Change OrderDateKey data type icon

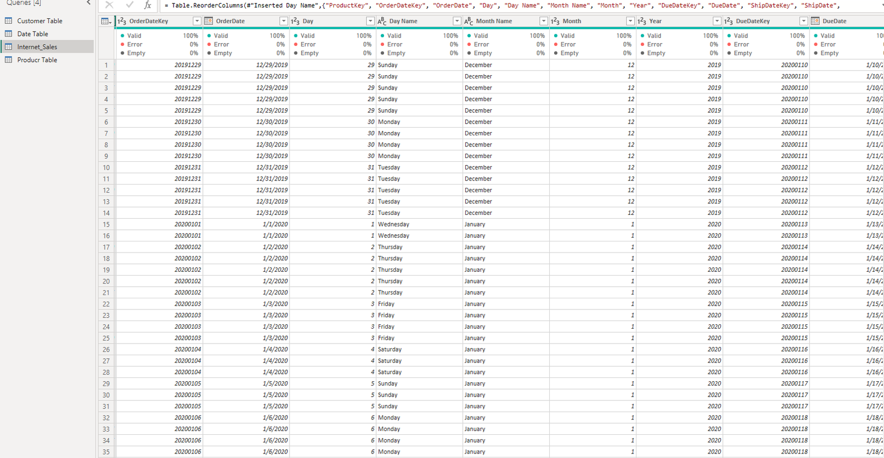pyautogui.click(x=122, y=21)
